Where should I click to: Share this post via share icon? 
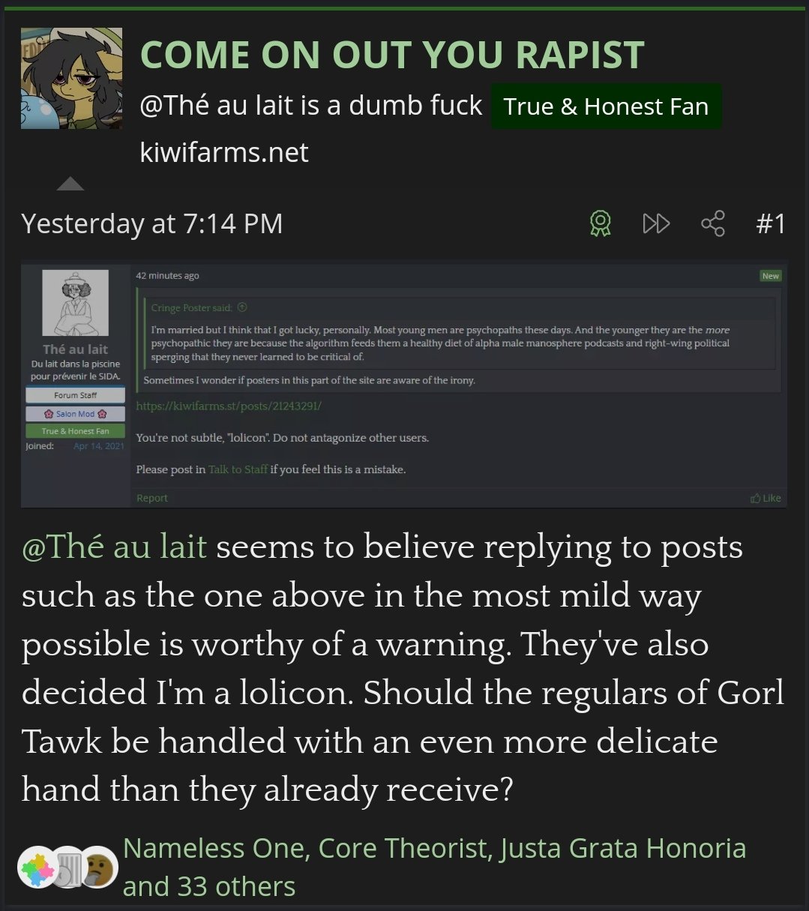tap(712, 223)
